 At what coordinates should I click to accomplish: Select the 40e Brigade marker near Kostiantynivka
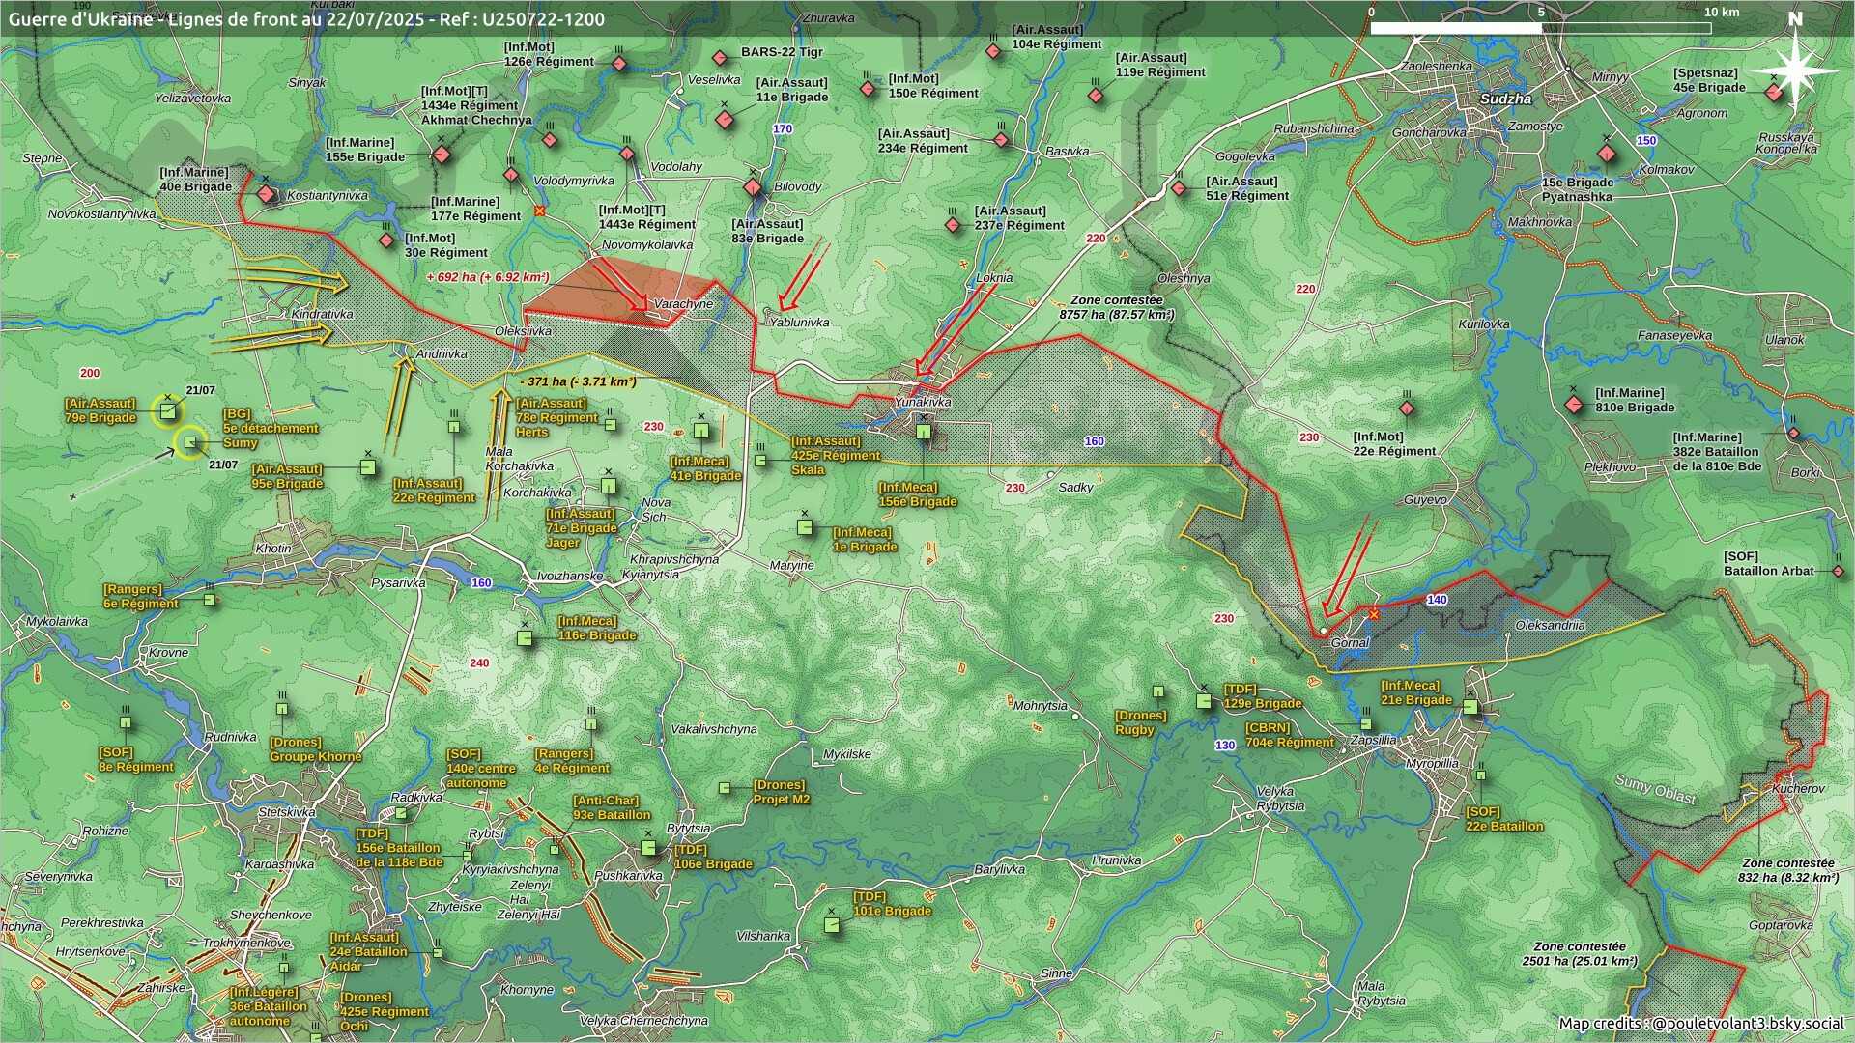pyautogui.click(x=267, y=194)
